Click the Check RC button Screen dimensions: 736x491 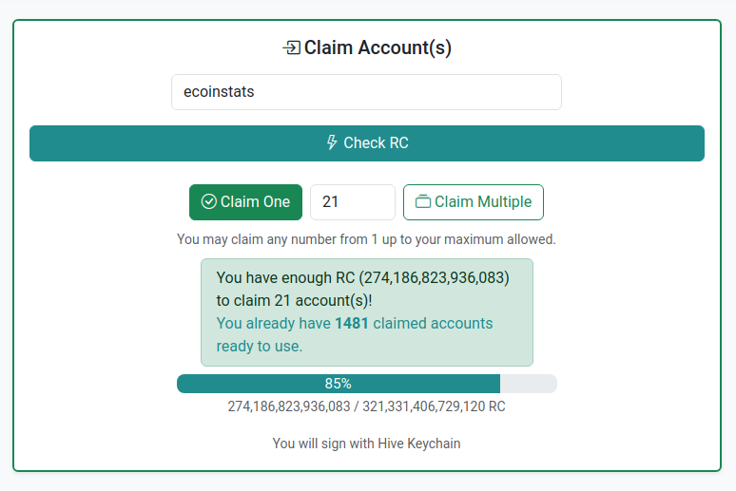(367, 143)
